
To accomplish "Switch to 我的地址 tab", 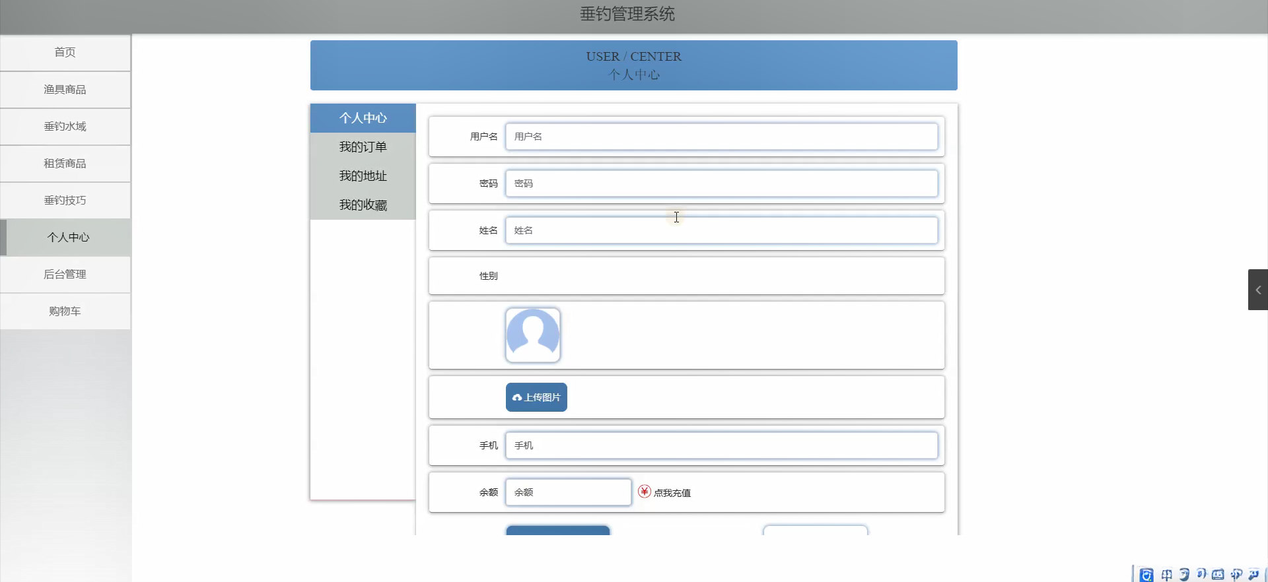I will tap(363, 176).
